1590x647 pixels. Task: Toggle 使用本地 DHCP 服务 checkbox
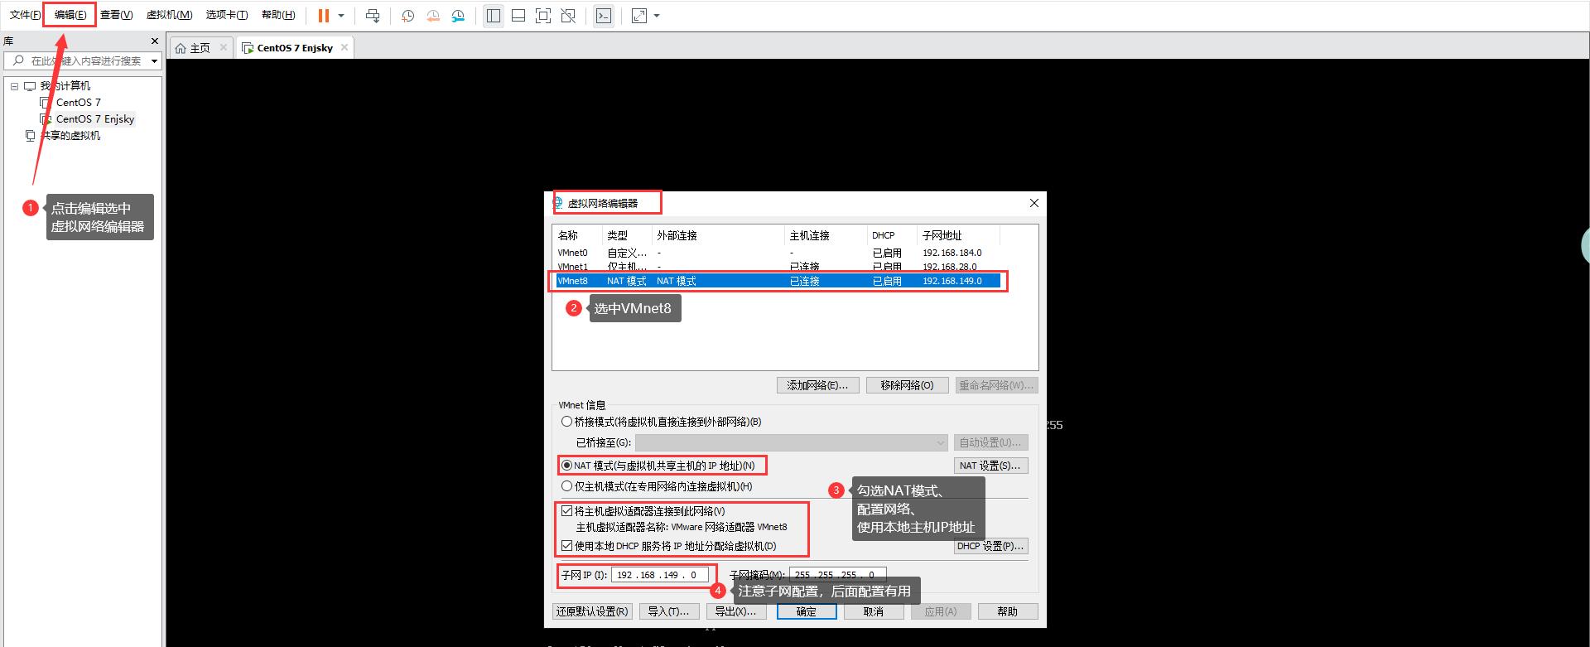click(566, 546)
